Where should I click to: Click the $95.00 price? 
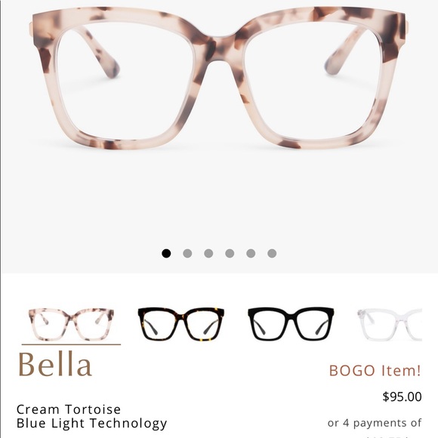[402, 396]
